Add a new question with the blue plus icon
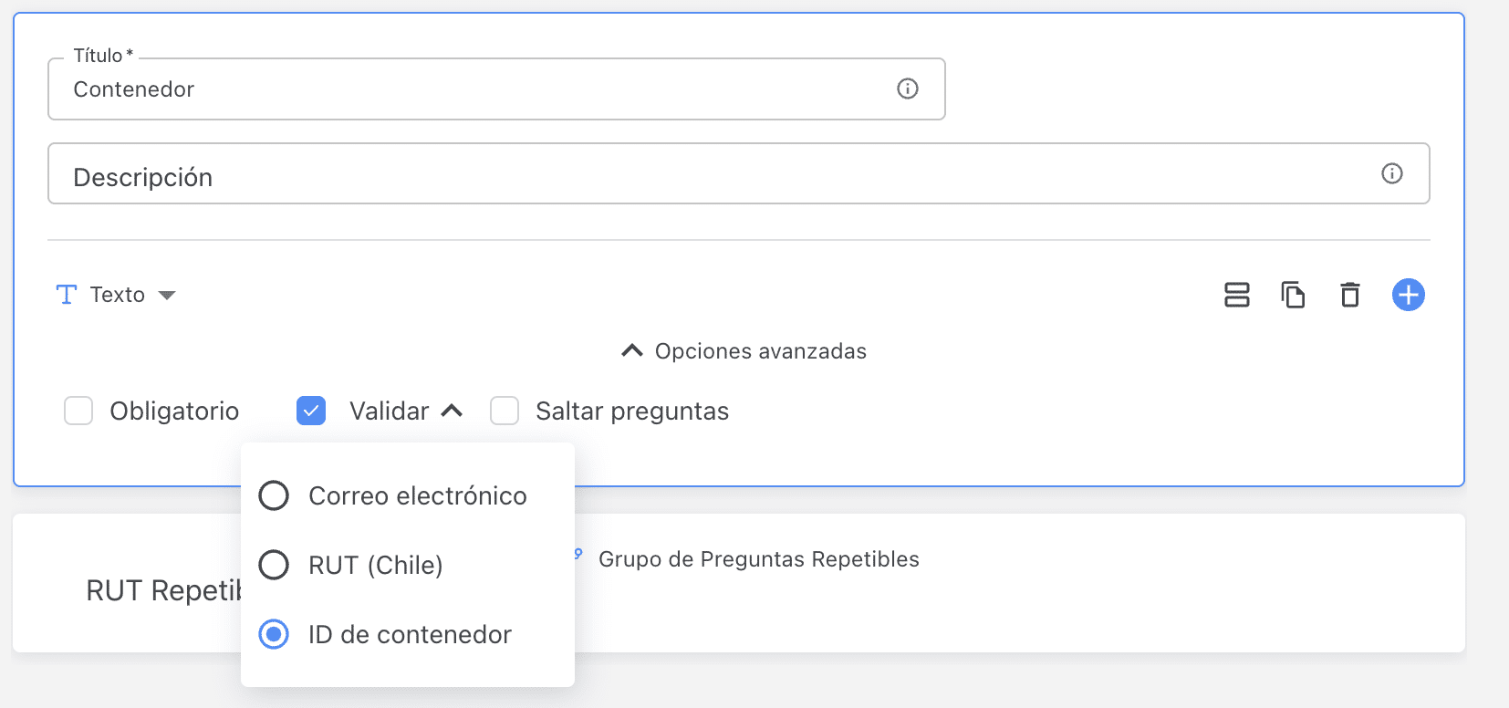Image resolution: width=1509 pixels, height=708 pixels. click(x=1408, y=295)
